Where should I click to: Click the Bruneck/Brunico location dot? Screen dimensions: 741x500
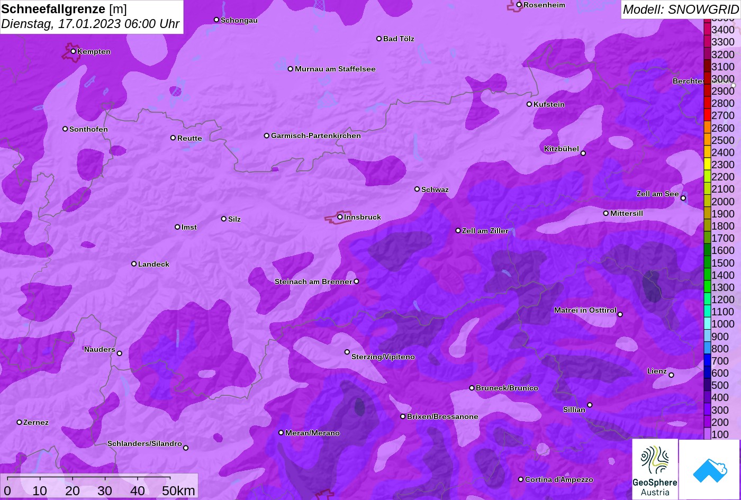[x=472, y=388]
